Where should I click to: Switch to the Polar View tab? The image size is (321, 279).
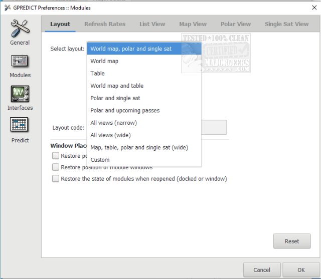click(235, 24)
